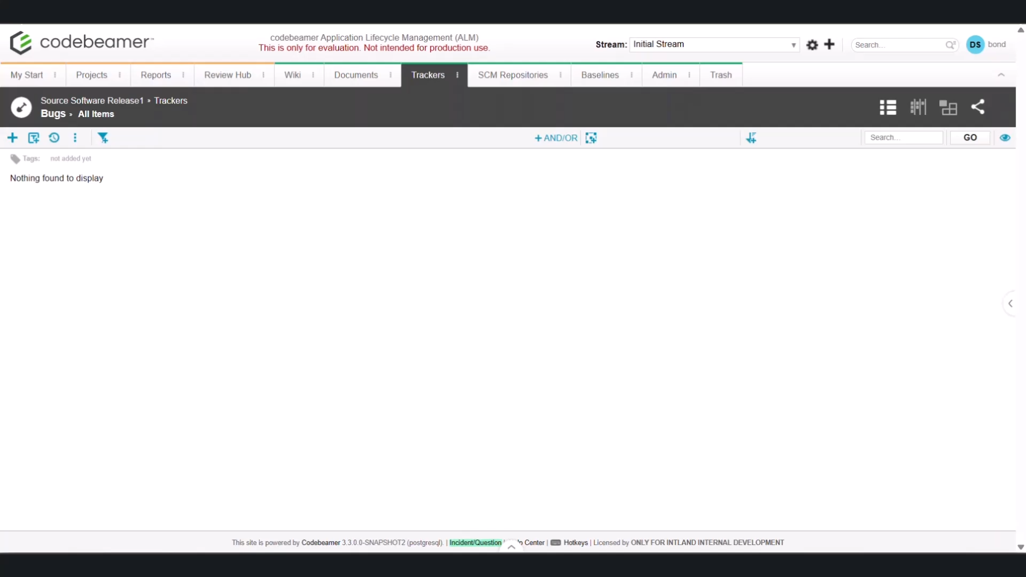Open the Trackers tab menu dots
The image size is (1026, 577).
pyautogui.click(x=457, y=75)
